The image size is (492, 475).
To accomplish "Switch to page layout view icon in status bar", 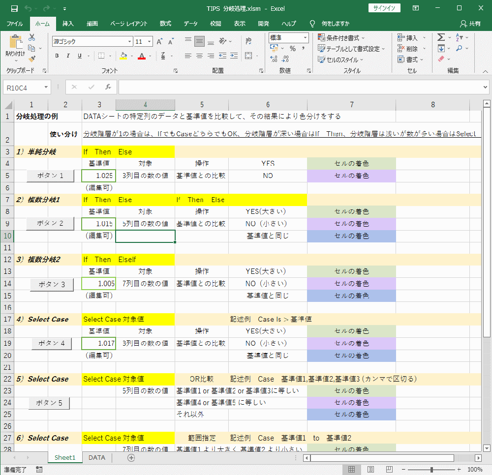I will [x=370, y=470].
